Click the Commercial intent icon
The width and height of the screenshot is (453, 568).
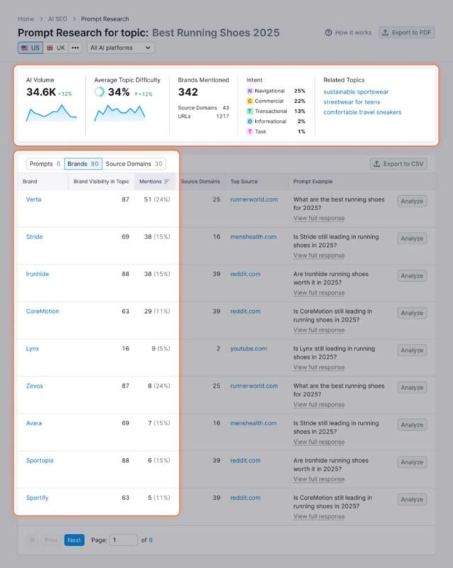pyautogui.click(x=249, y=102)
